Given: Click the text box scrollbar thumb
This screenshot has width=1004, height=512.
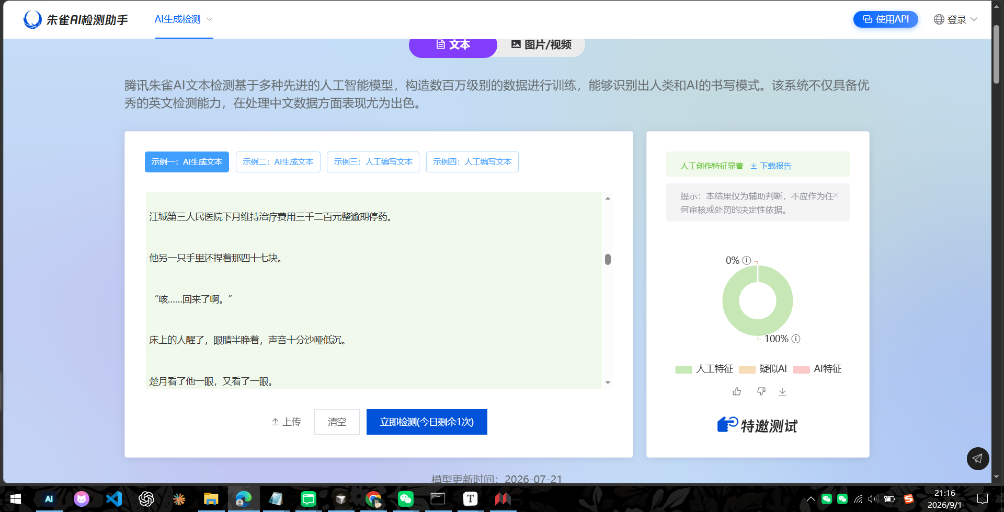Looking at the screenshot, I should coord(608,259).
